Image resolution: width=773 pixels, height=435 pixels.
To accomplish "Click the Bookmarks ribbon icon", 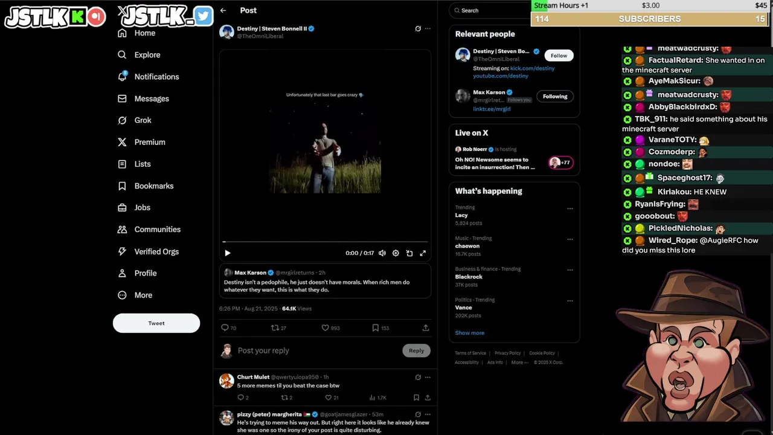I will click(x=122, y=186).
